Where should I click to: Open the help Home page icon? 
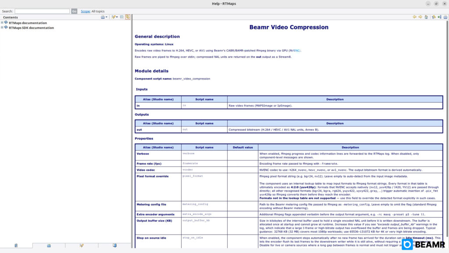click(x=426, y=17)
